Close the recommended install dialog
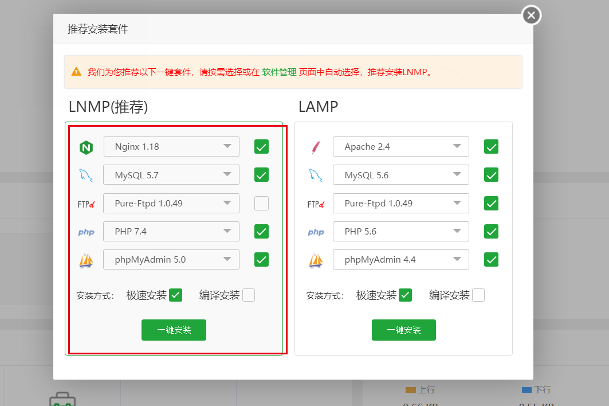Screen dimensions: 609x406 tap(531, 15)
